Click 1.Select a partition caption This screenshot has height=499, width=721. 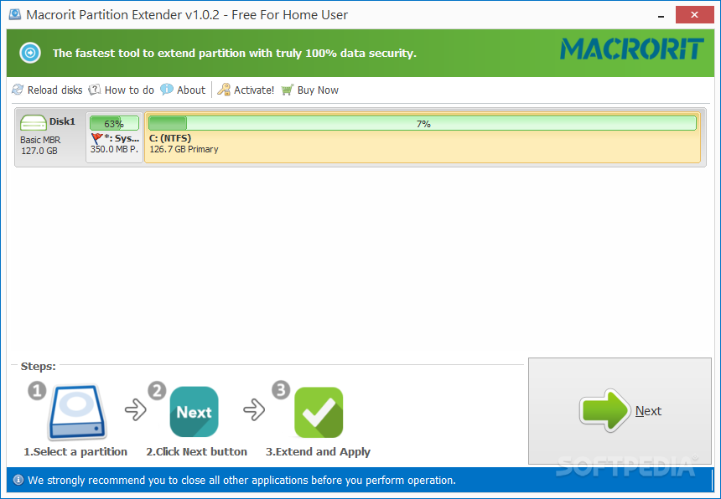(x=75, y=452)
